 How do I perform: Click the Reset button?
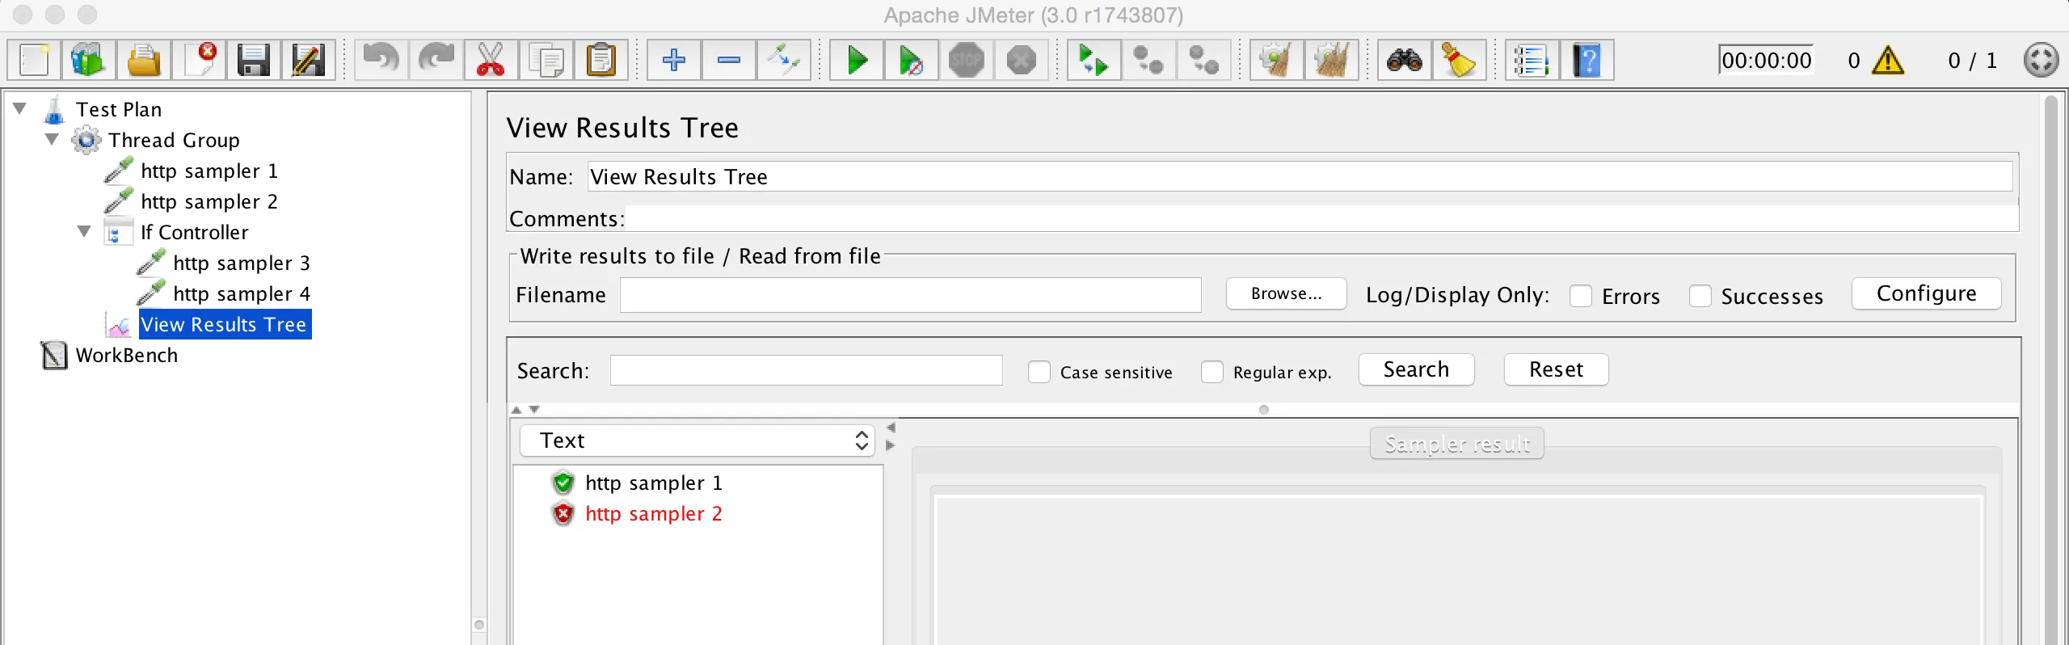[1557, 369]
